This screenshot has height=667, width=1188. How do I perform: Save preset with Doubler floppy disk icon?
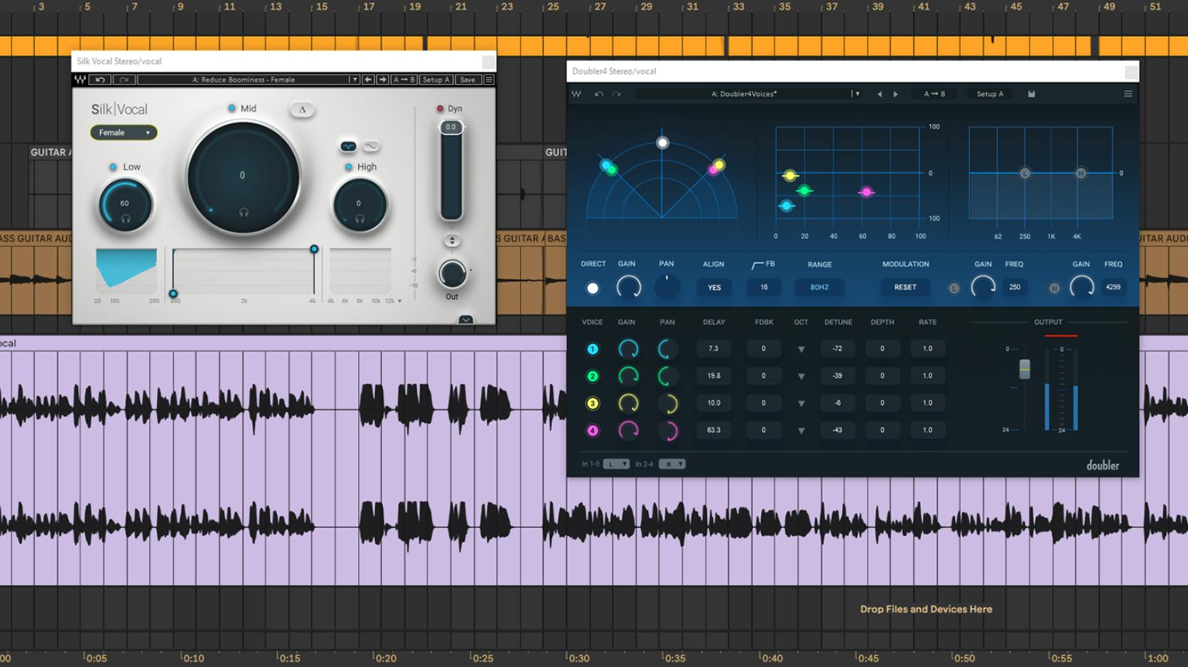pyautogui.click(x=1032, y=94)
